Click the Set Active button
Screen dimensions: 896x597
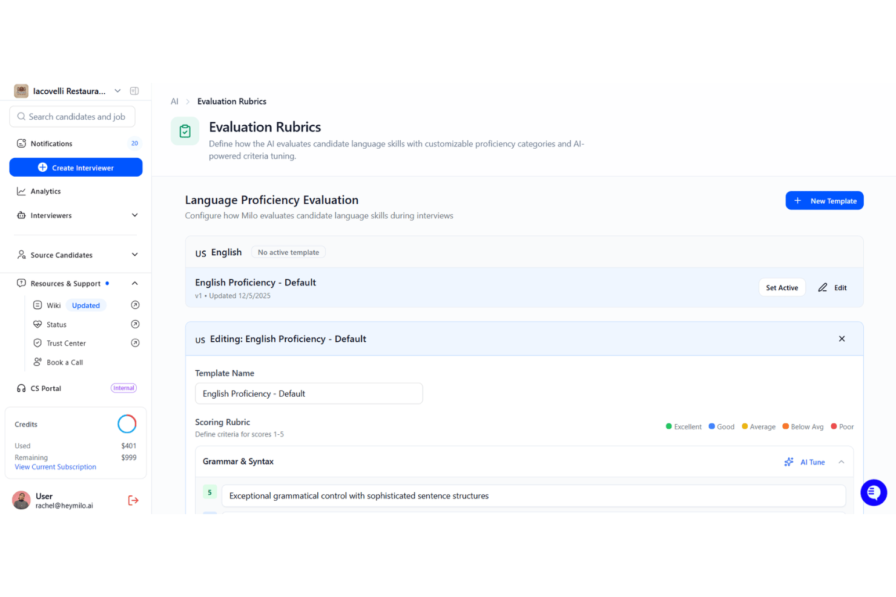(x=782, y=287)
